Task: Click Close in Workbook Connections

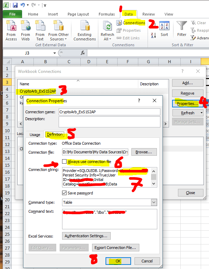Action: pos(190,193)
